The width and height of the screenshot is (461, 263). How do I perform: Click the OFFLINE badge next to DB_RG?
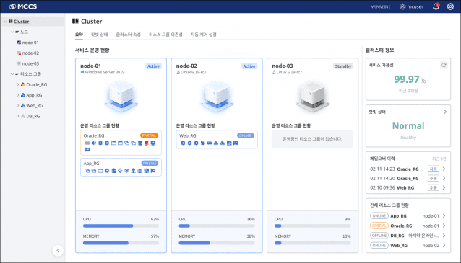pos(379,236)
